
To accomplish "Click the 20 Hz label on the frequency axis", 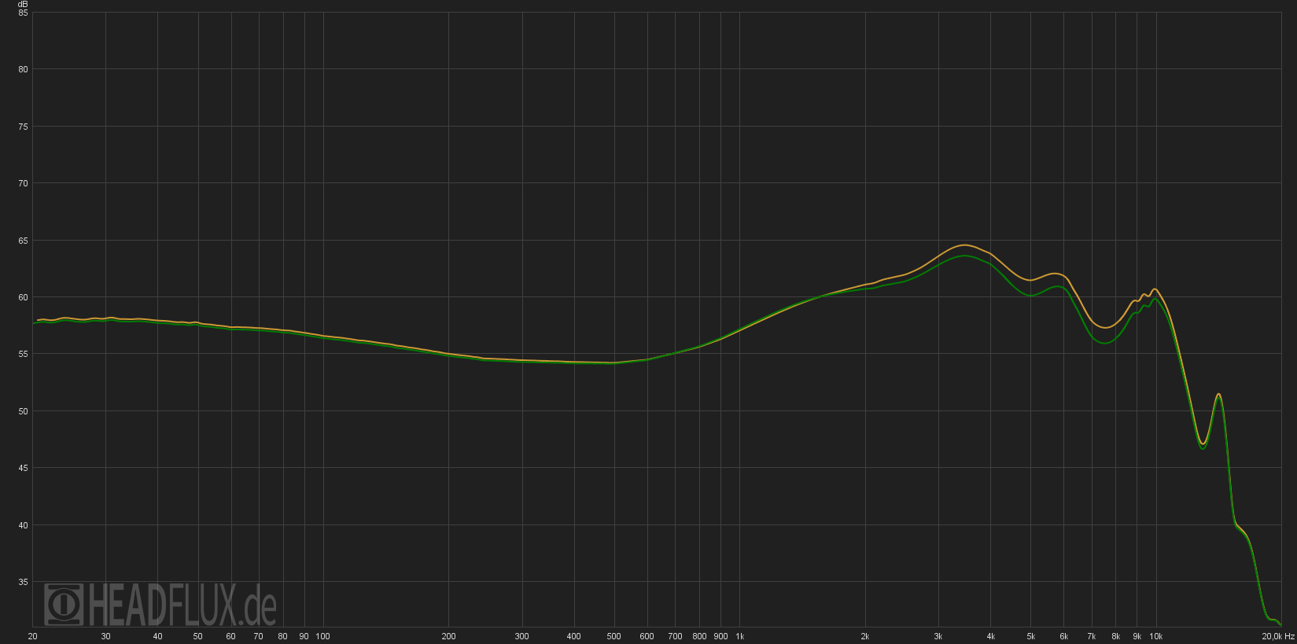I will (x=32, y=636).
